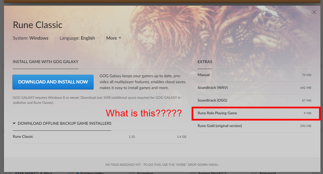The image size is (323, 174).
Task: Open System Shock 2 in the library
Action: point(212,173)
